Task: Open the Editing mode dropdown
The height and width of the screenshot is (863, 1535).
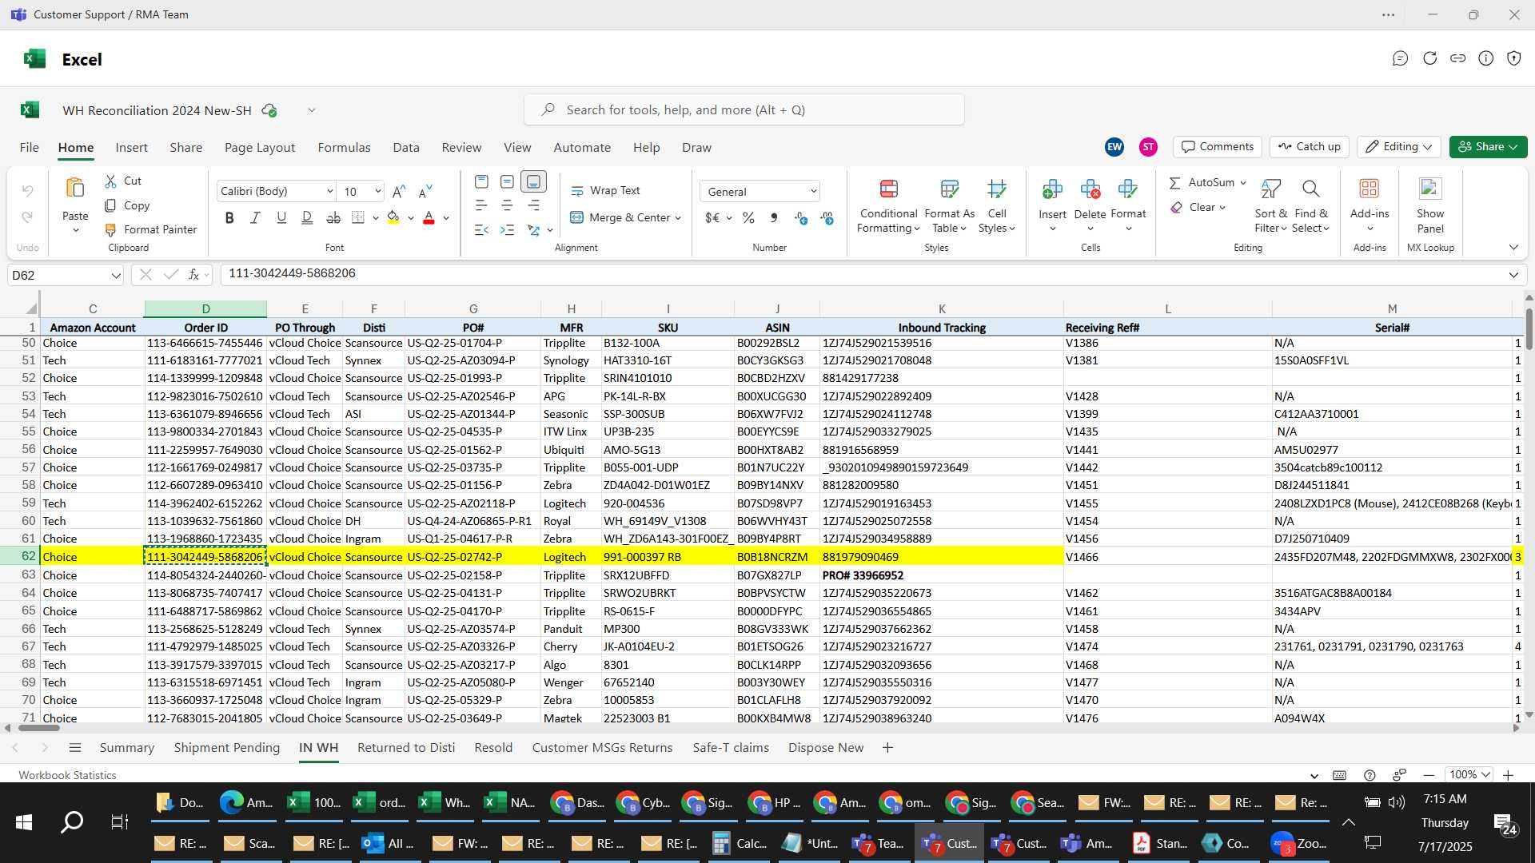Action: (x=1398, y=146)
